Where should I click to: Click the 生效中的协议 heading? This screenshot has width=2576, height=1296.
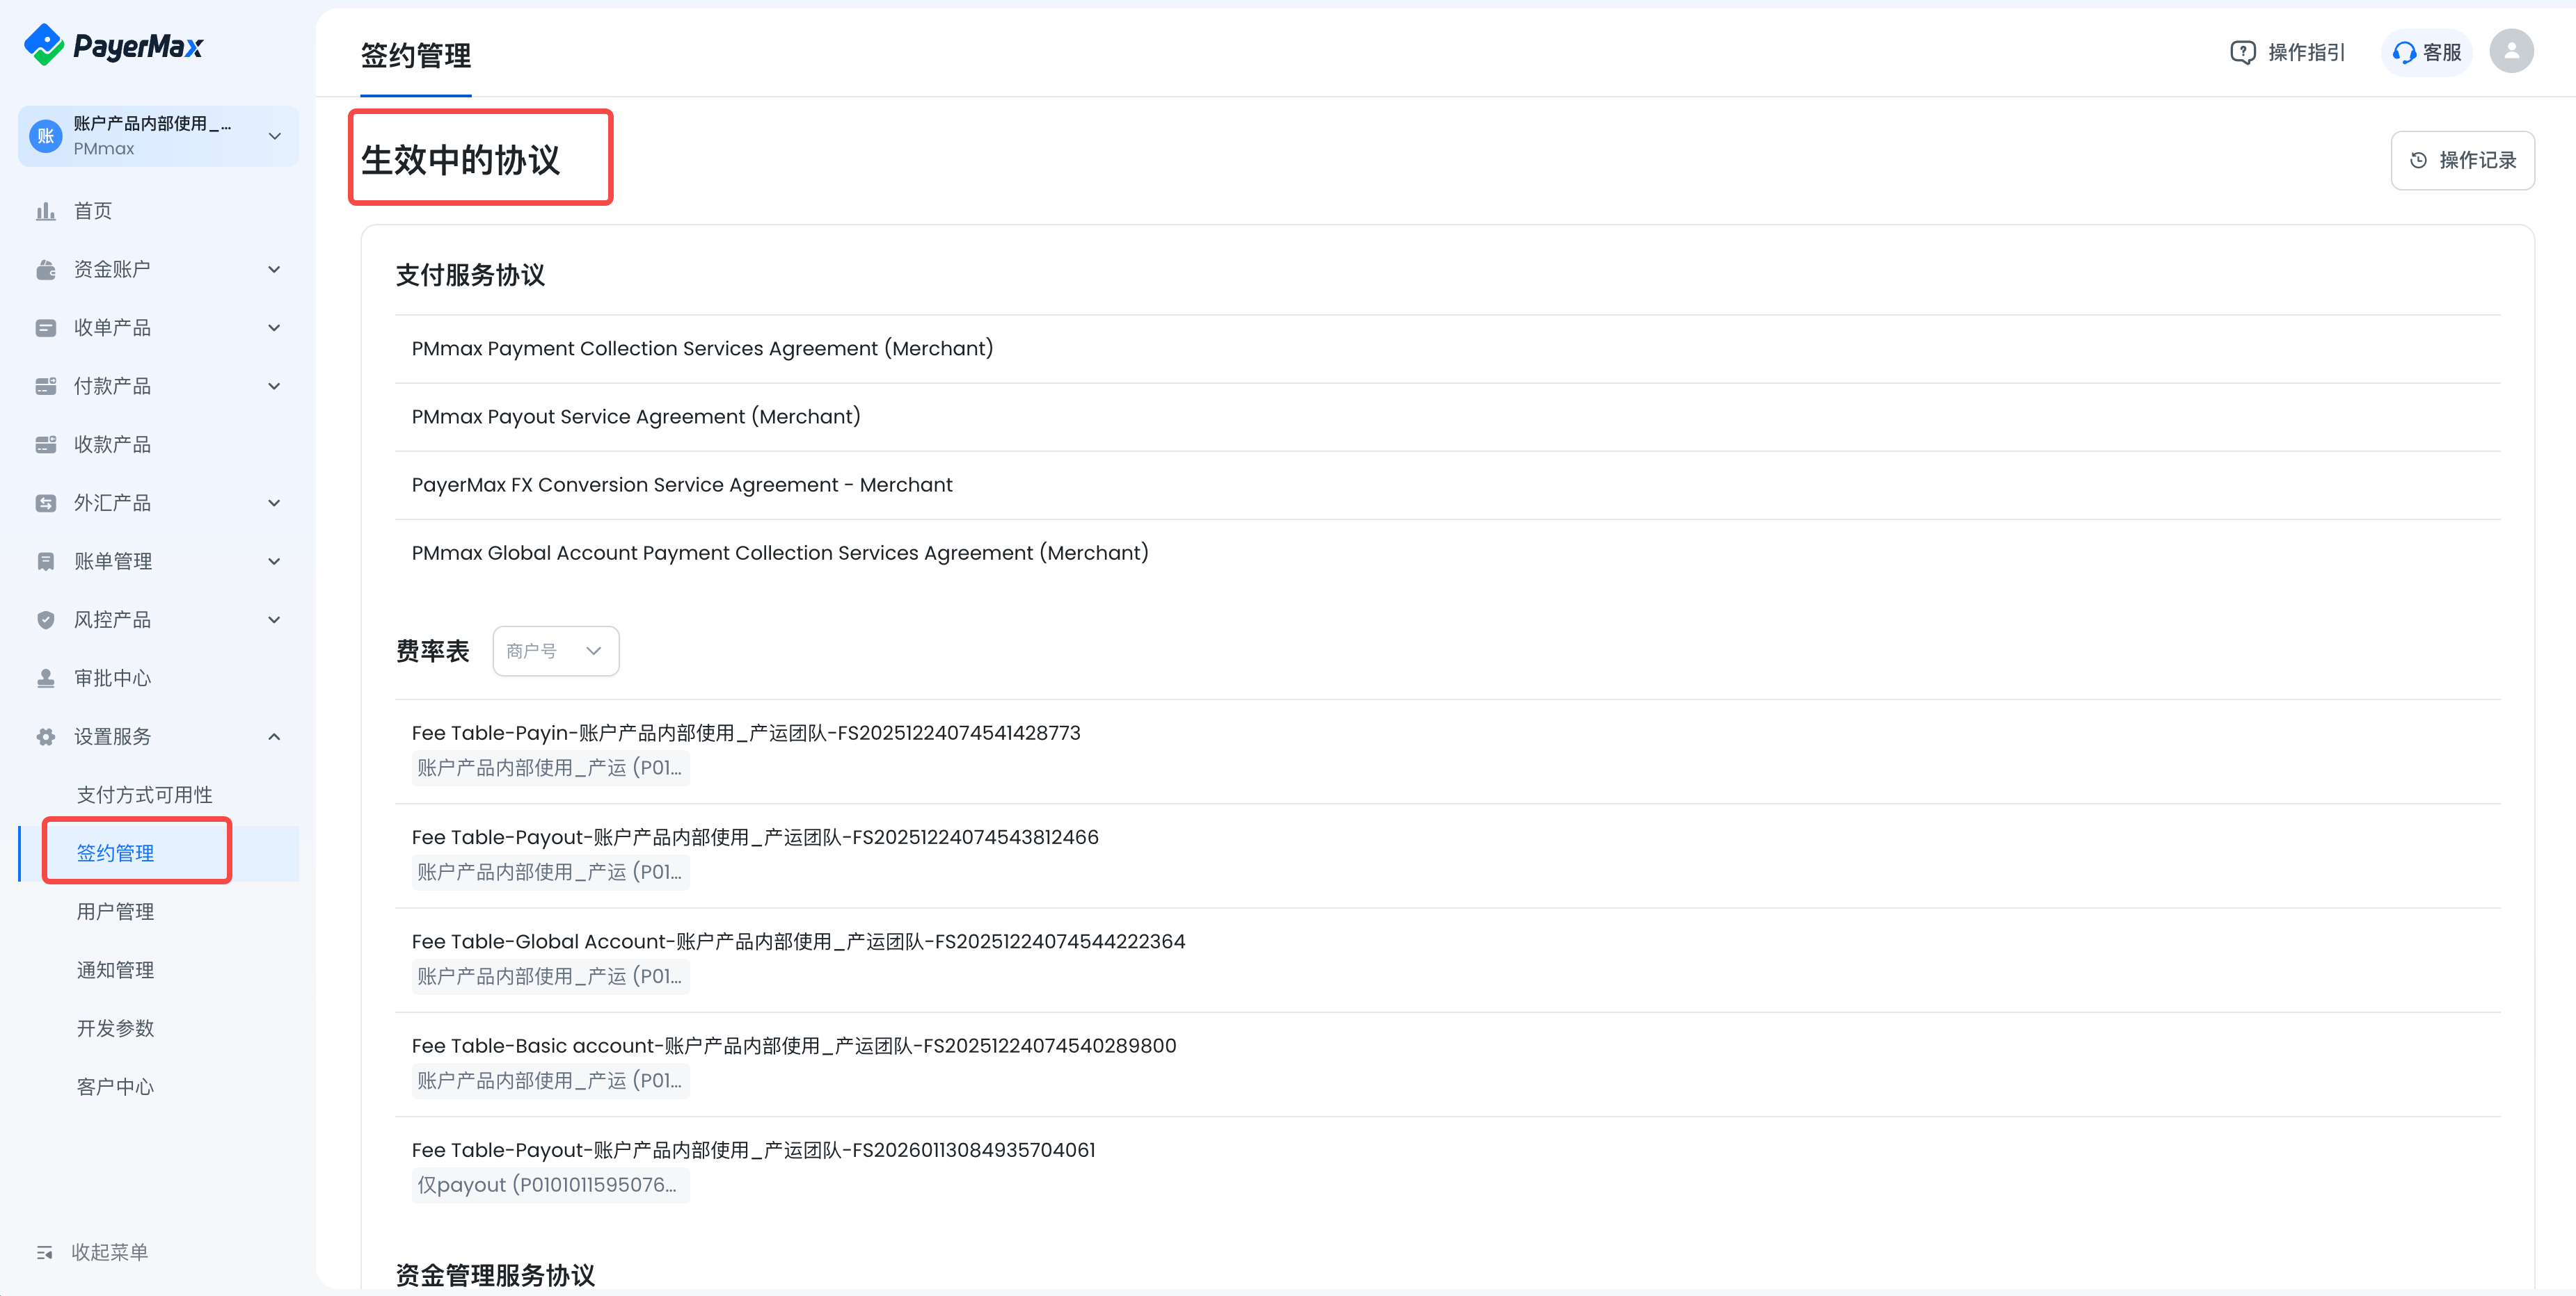point(461,160)
